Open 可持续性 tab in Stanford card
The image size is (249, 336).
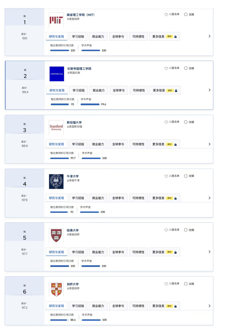pos(138,144)
